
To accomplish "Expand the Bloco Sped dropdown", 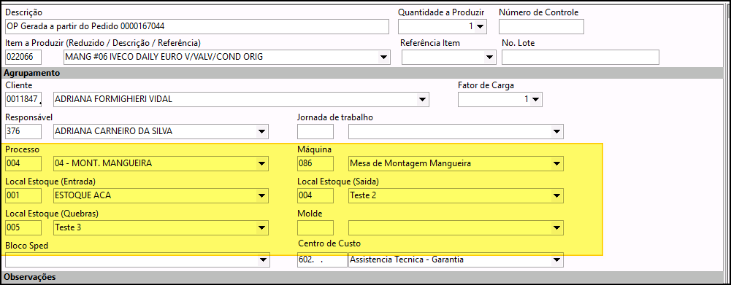I will 264,259.
